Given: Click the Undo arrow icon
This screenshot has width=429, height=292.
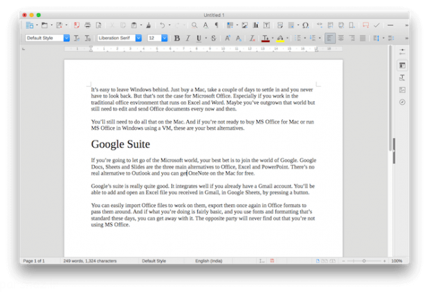Looking at the screenshot, I should (x=162, y=26).
